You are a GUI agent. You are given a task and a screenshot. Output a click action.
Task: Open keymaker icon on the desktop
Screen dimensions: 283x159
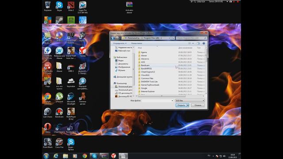click(71, 83)
